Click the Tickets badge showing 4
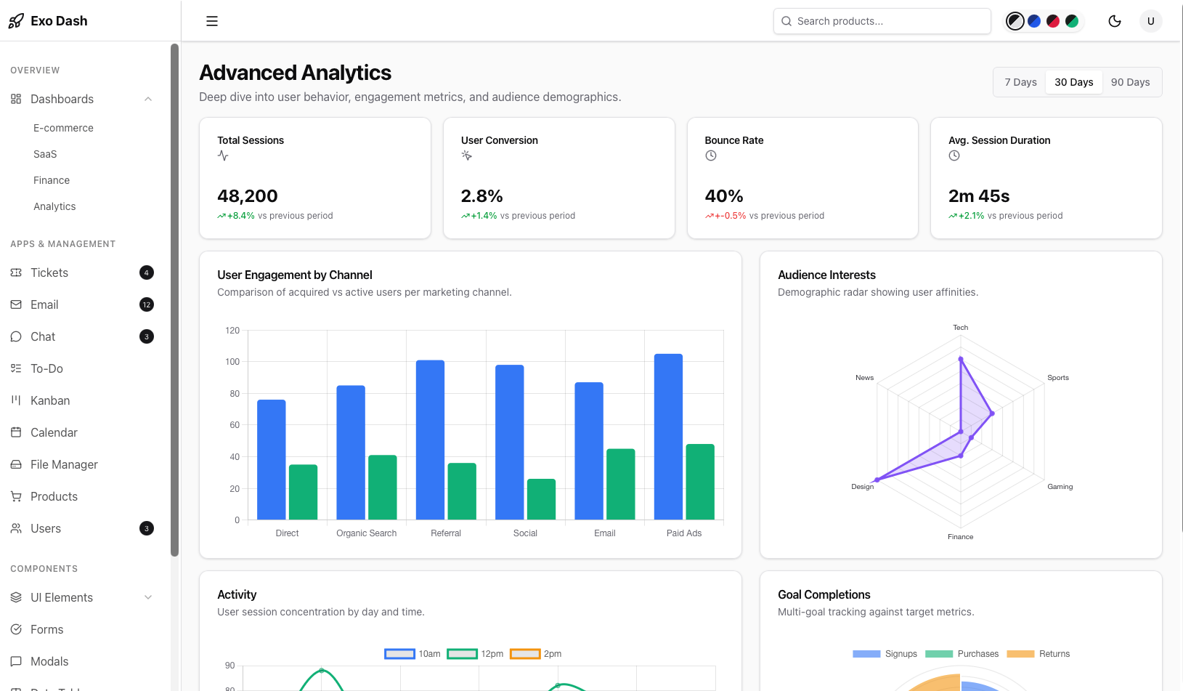This screenshot has height=691, width=1183. coord(147,272)
